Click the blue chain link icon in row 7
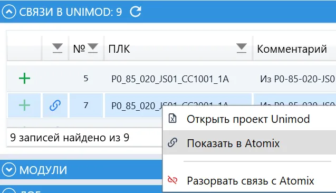 point(55,105)
